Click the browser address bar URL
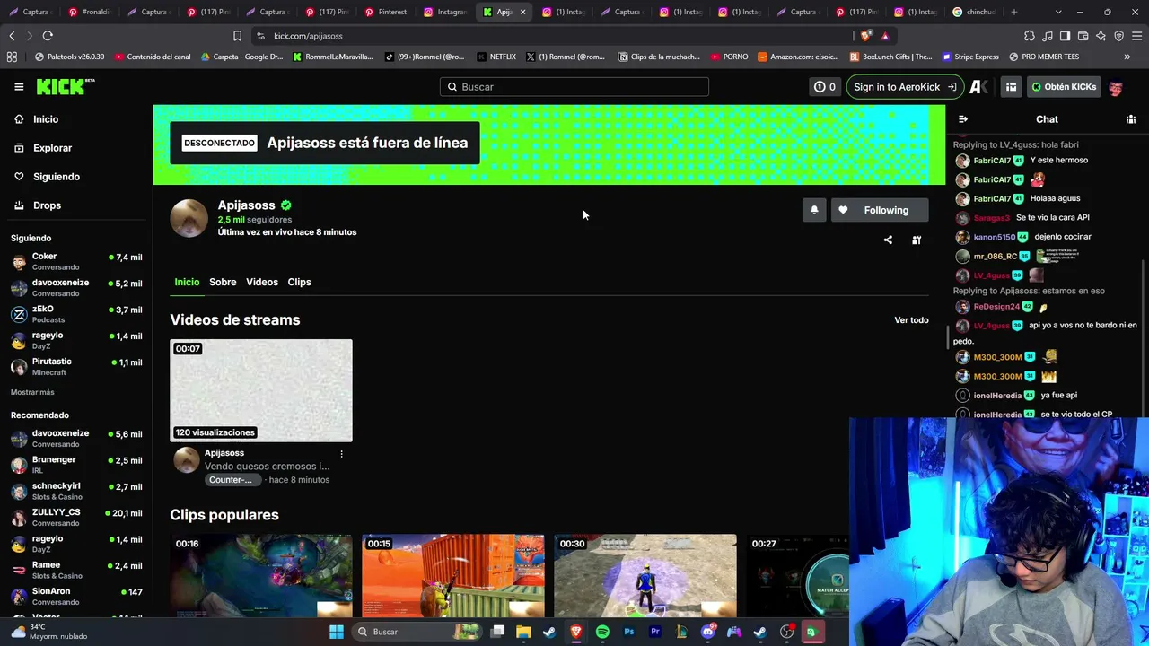 tap(308, 36)
